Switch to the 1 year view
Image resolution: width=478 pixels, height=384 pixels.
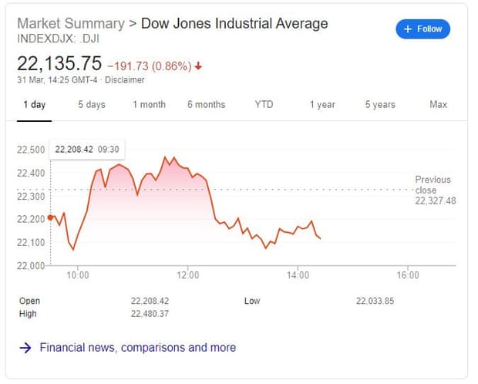coord(322,105)
